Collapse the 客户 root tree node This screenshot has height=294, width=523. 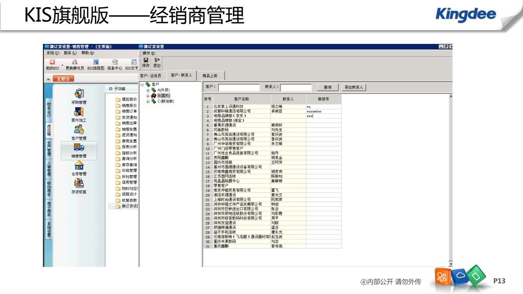(x=142, y=85)
